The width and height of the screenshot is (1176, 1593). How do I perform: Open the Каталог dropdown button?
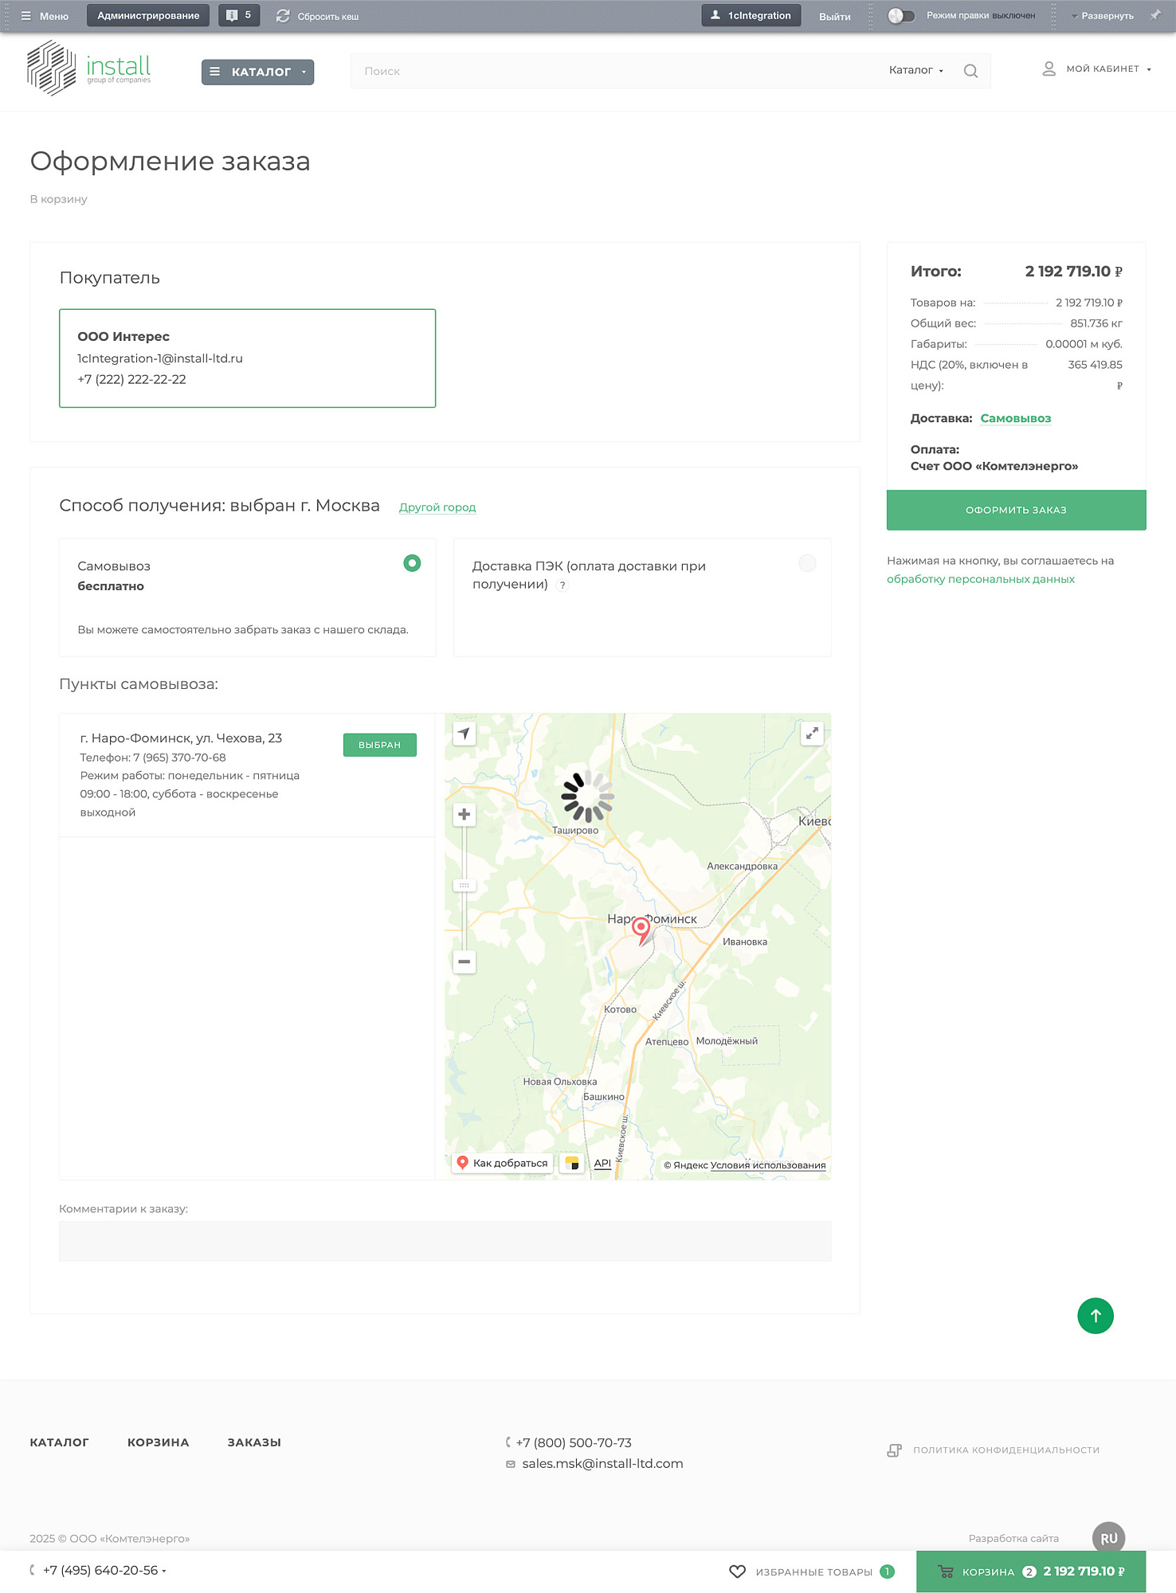[x=257, y=72]
